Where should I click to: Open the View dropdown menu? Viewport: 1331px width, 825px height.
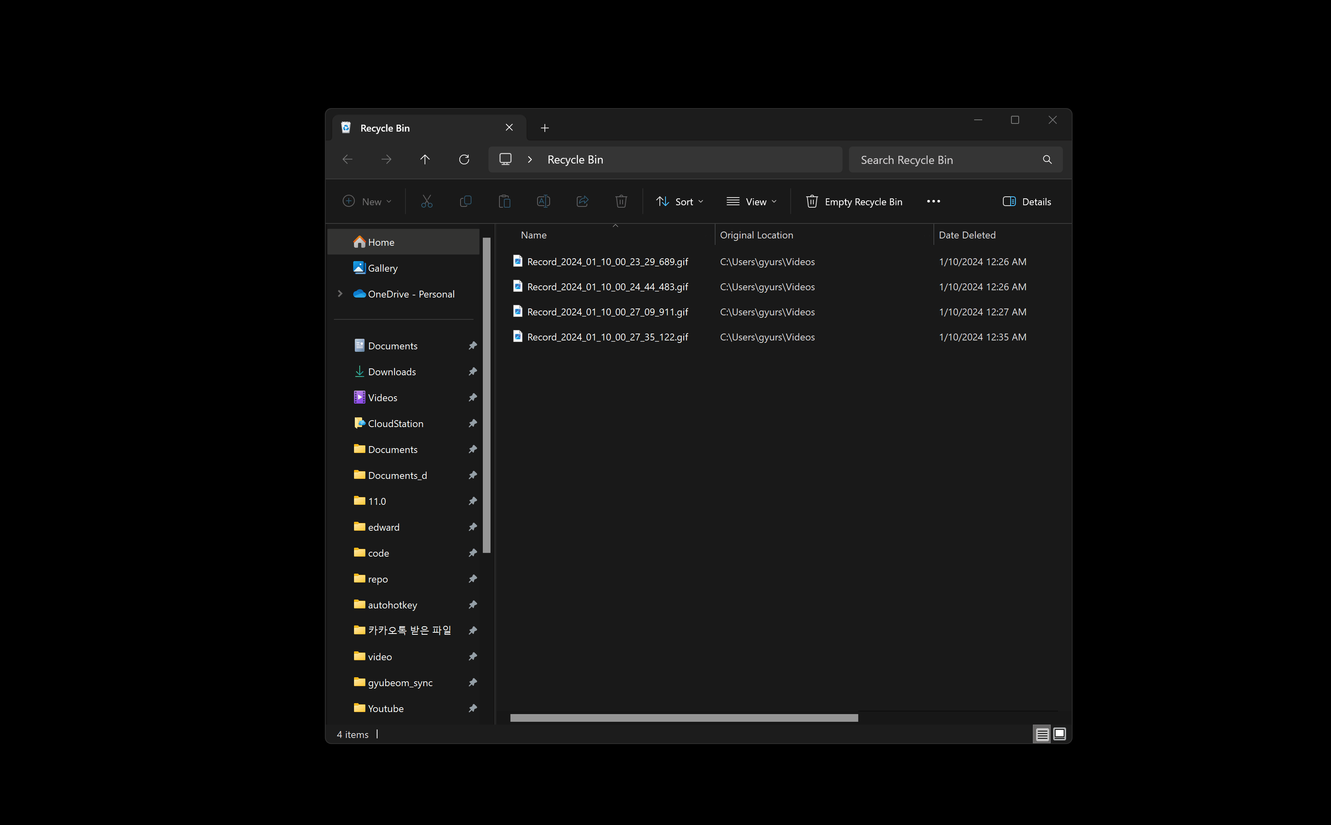(751, 201)
